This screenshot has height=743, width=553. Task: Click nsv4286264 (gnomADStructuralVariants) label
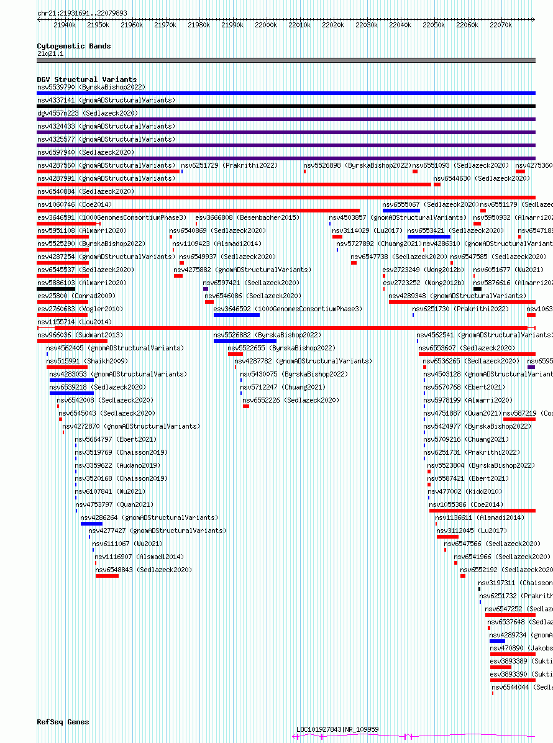pyautogui.click(x=149, y=517)
